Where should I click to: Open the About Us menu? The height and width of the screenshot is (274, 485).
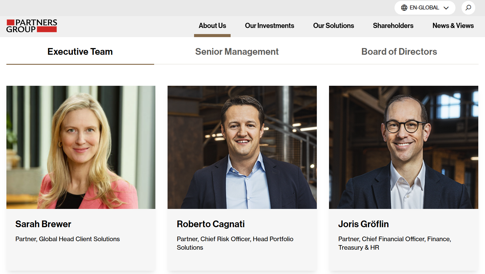tap(212, 26)
